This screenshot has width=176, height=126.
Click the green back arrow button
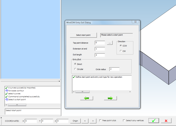pyautogui.click(x=86, y=98)
